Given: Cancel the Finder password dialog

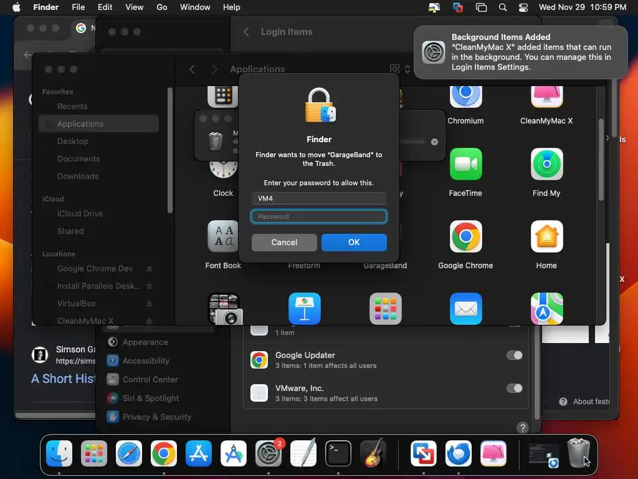Looking at the screenshot, I should coord(284,243).
